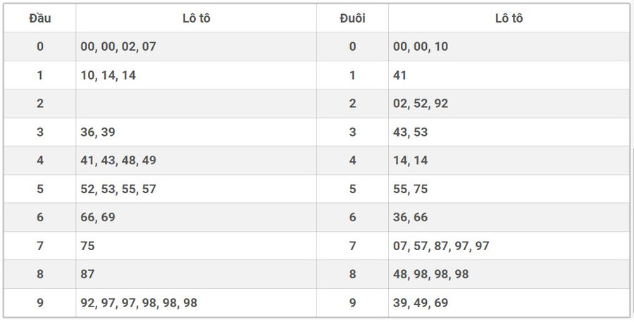
Task: Click the cell "92, 97, 97, 98, 98, 98"
Action: [139, 303]
